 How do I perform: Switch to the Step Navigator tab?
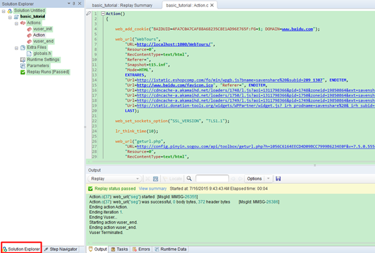(61, 249)
